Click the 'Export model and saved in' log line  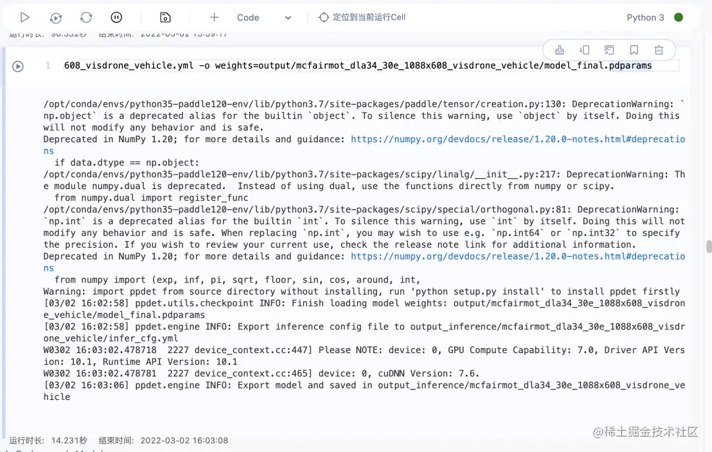click(364, 391)
